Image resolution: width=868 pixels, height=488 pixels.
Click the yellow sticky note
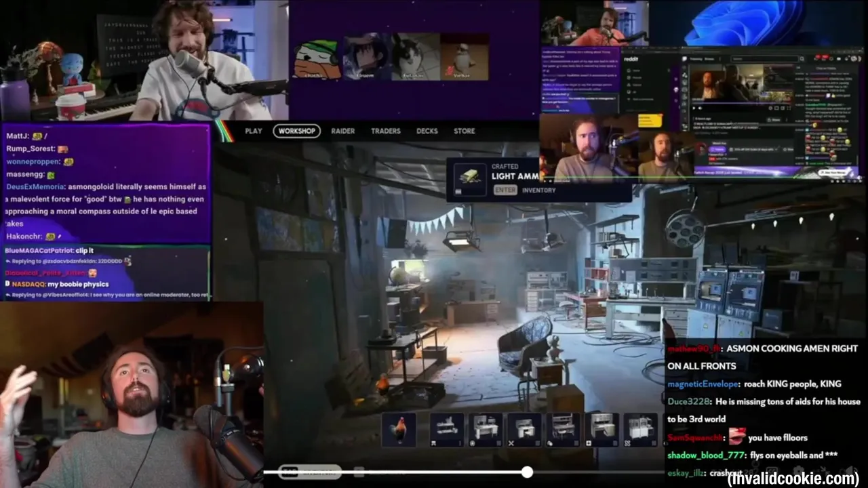650,121
